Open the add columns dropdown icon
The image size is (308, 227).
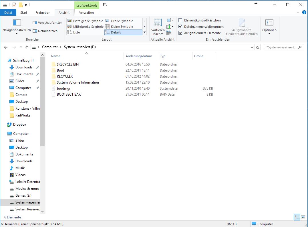pos(170,27)
